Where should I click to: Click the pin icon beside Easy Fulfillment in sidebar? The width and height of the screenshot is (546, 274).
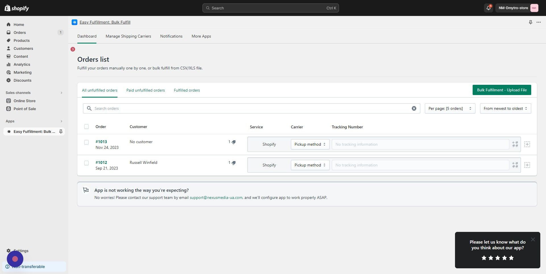[x=61, y=131]
